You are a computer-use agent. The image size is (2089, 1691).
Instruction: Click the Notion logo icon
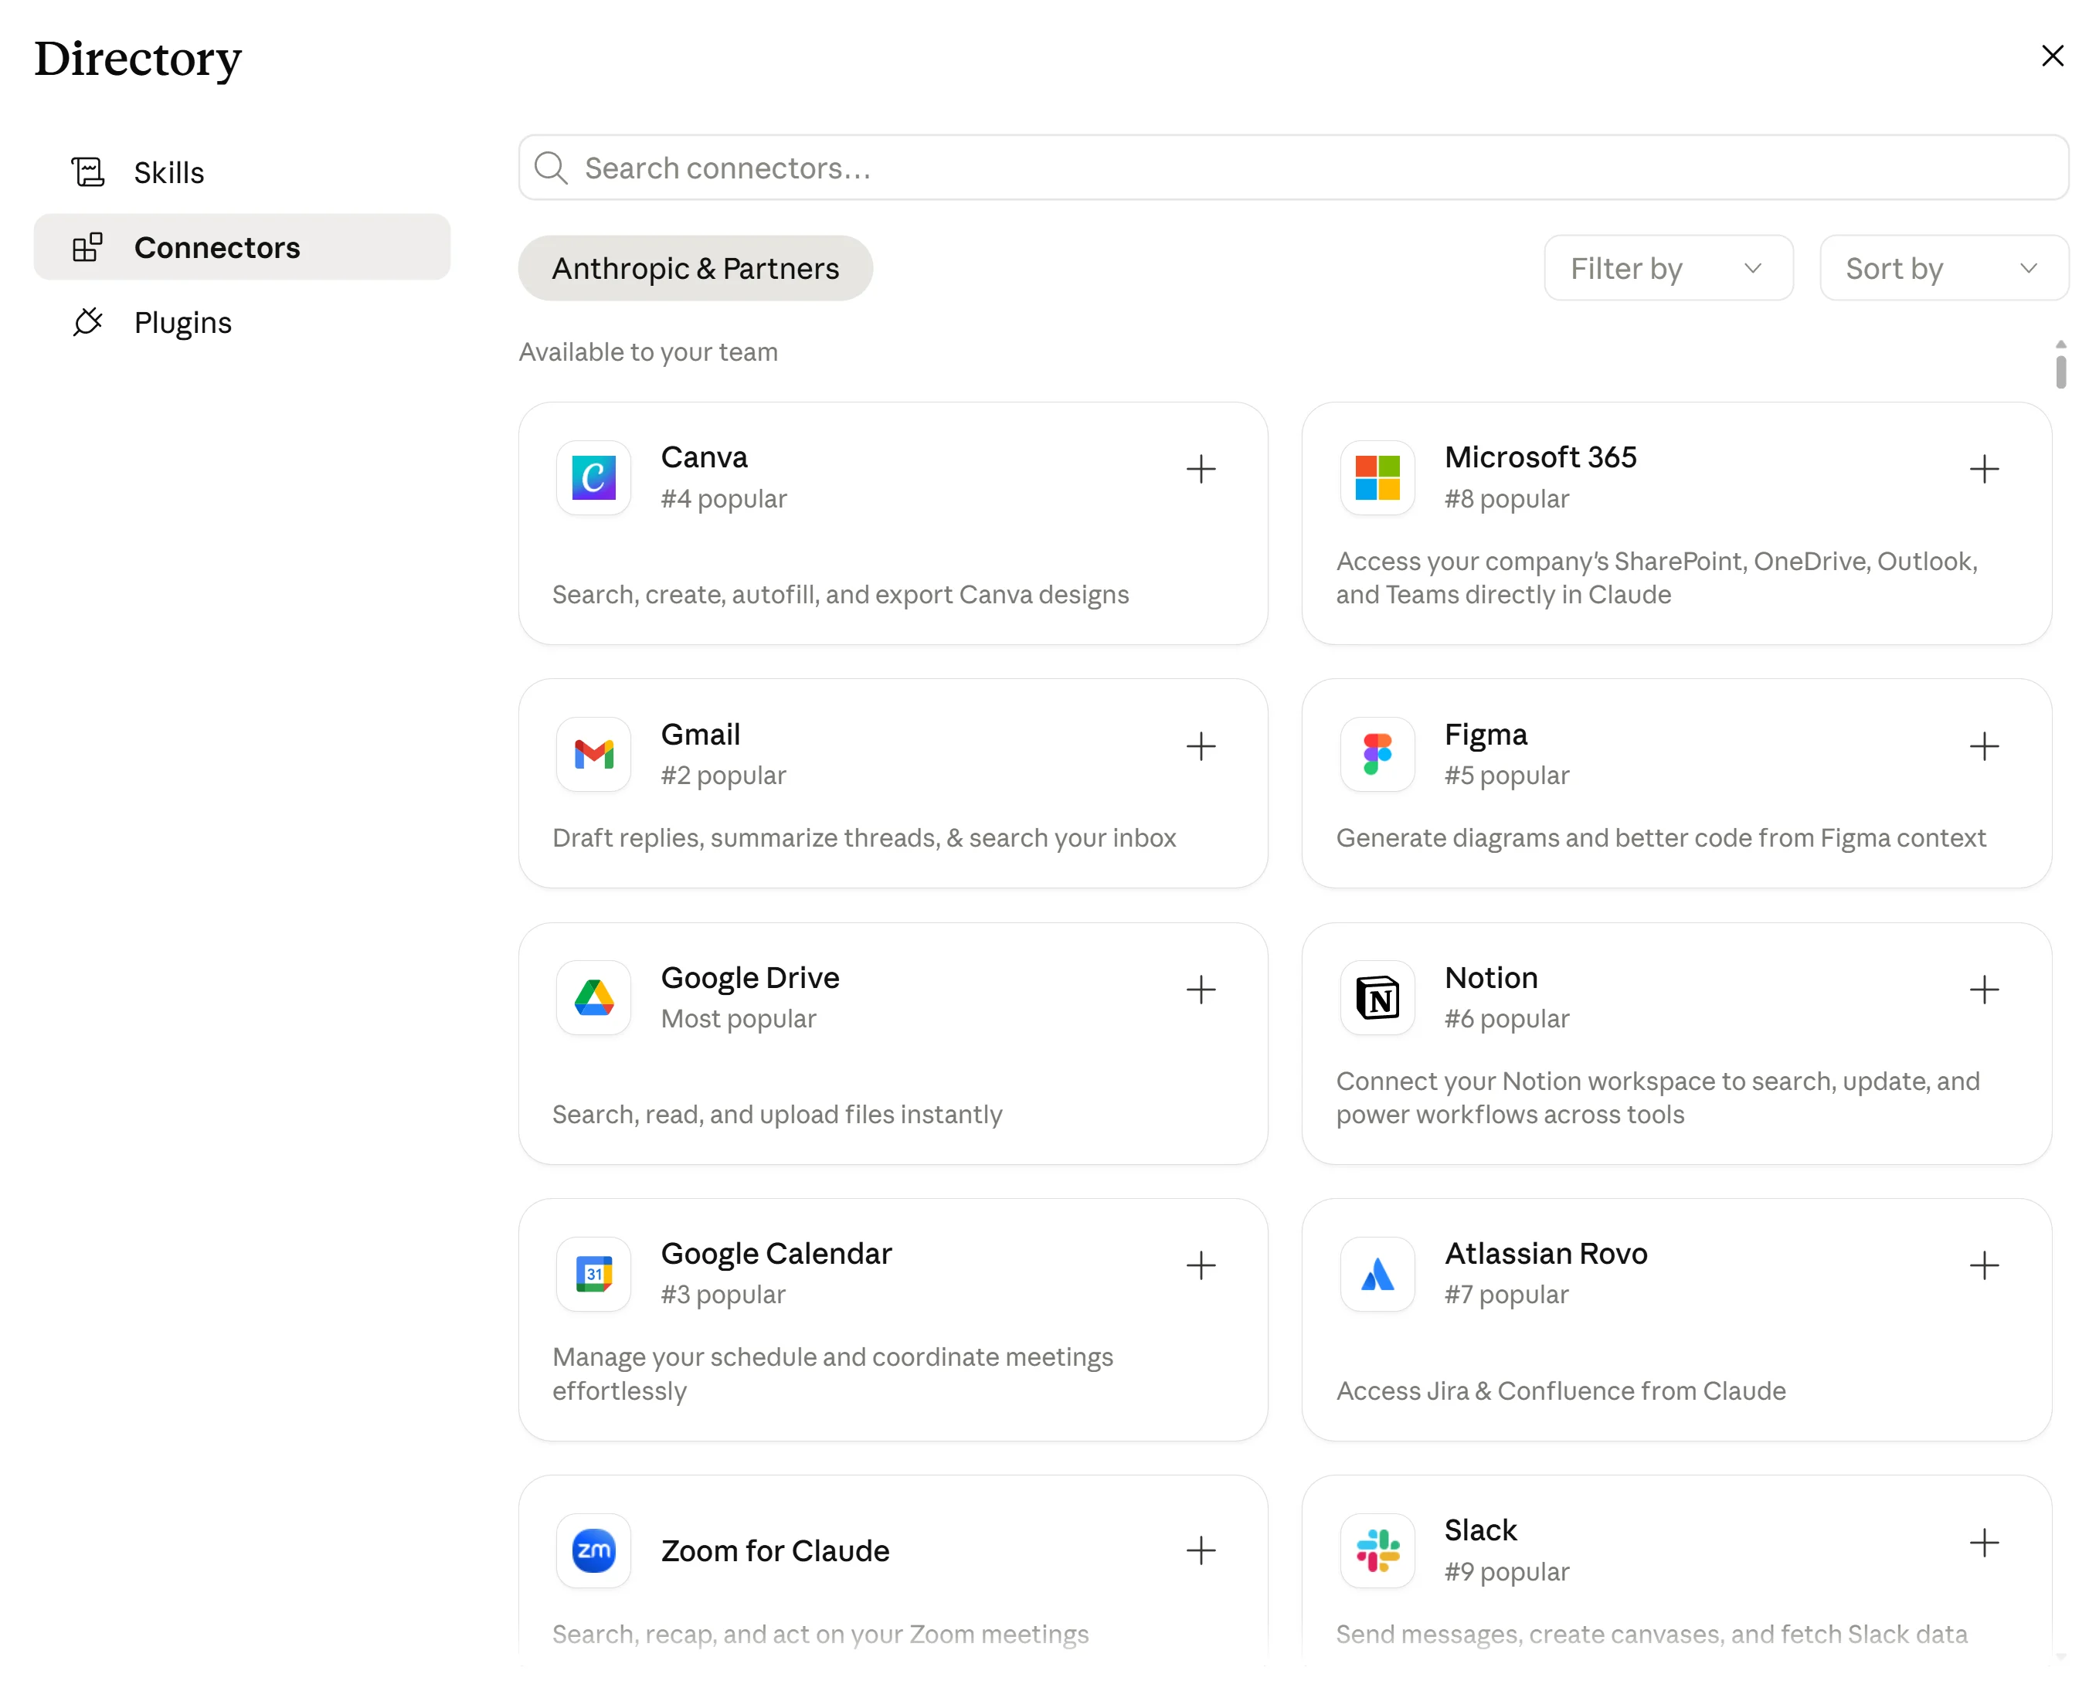pos(1377,997)
